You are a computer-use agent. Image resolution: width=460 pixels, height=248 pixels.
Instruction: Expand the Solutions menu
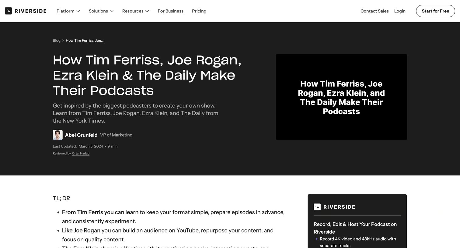[101, 11]
